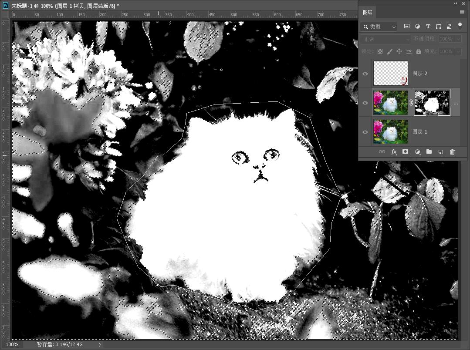Click the pixel layer filter icon
Screen dimensions: 470x350
[407, 27]
